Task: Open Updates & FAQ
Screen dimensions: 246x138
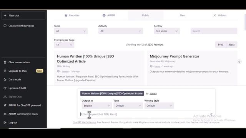Action: tap(23, 88)
